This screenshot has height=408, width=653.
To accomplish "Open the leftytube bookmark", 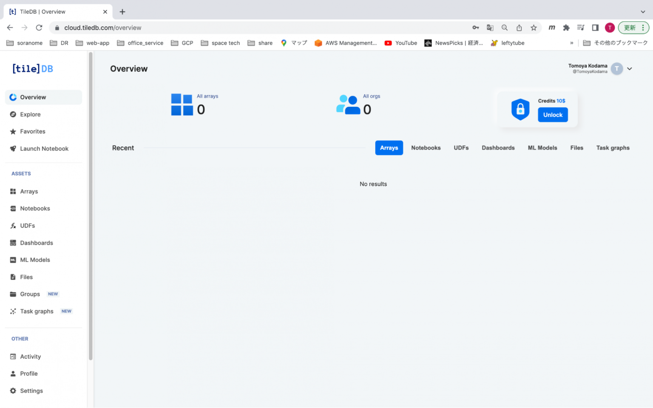I will [508, 43].
